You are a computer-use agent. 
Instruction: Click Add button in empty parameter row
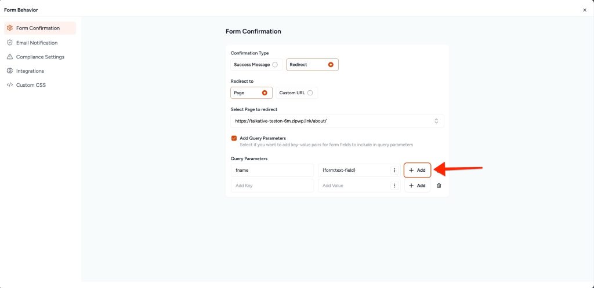coord(417,186)
